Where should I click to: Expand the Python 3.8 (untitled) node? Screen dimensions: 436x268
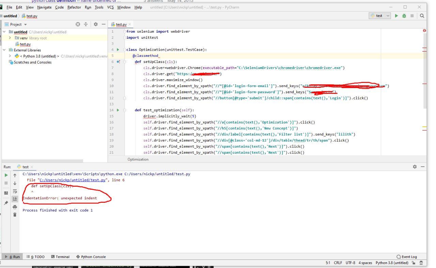[x=10, y=56]
